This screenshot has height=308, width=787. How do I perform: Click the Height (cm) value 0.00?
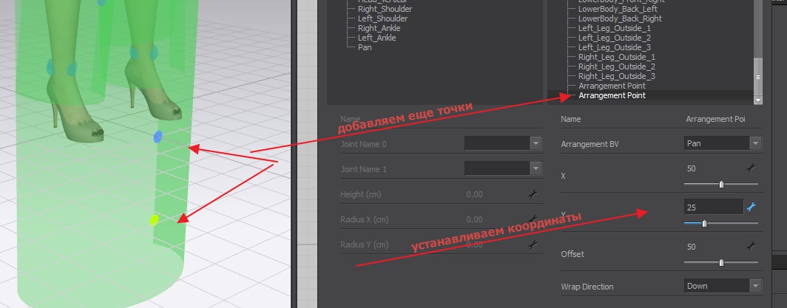(474, 194)
